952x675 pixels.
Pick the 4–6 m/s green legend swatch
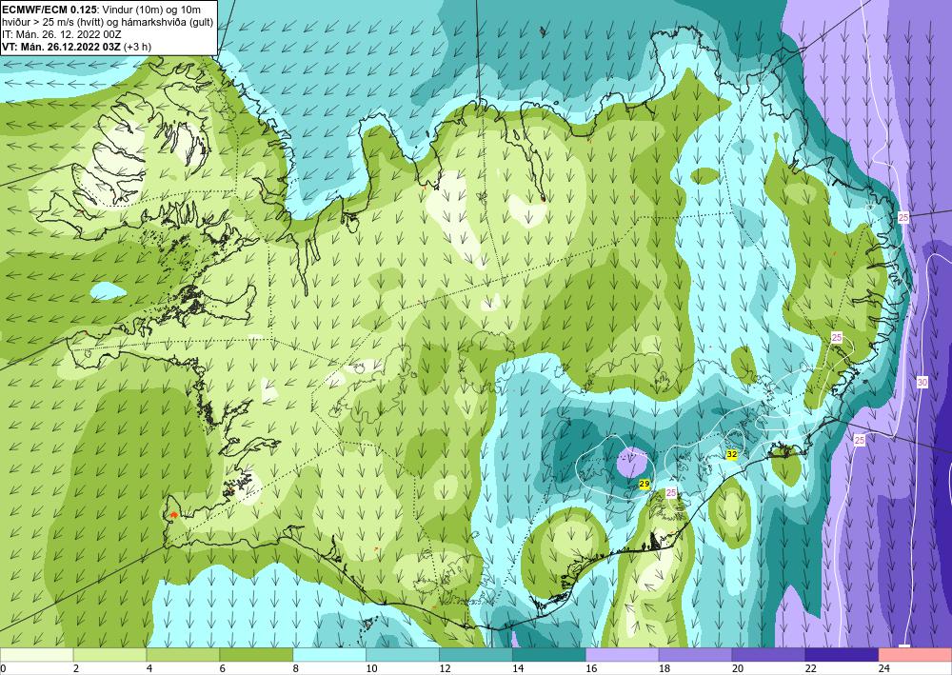(183, 655)
